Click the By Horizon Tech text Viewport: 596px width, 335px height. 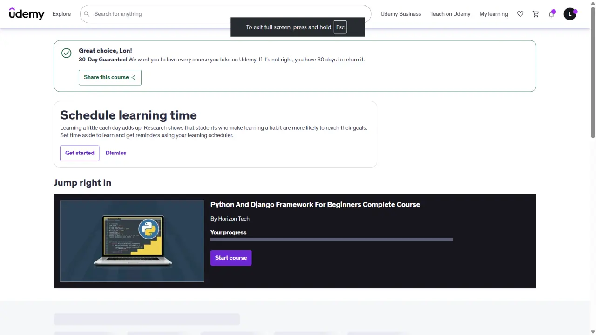point(230,219)
